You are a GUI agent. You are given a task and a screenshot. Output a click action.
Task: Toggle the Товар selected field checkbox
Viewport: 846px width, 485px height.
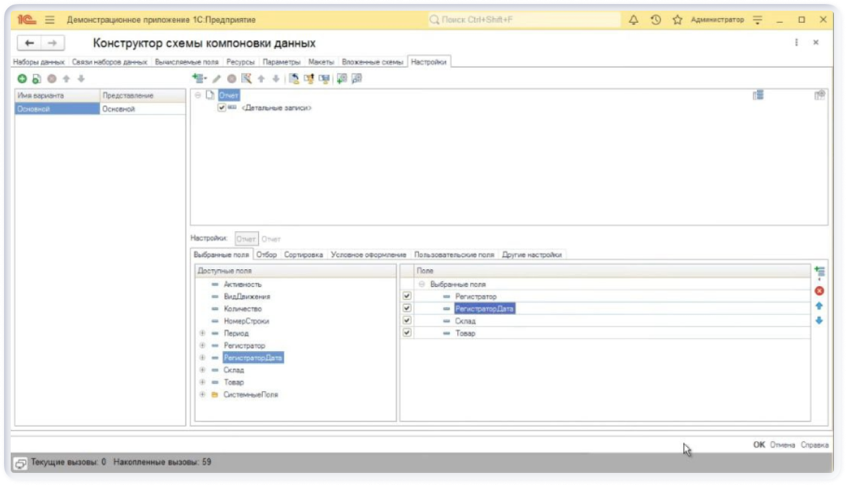407,333
